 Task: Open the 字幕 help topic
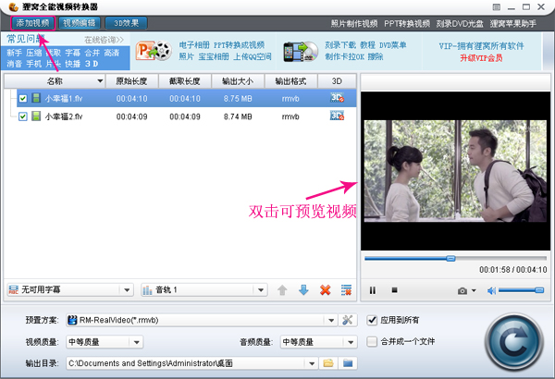click(72, 53)
